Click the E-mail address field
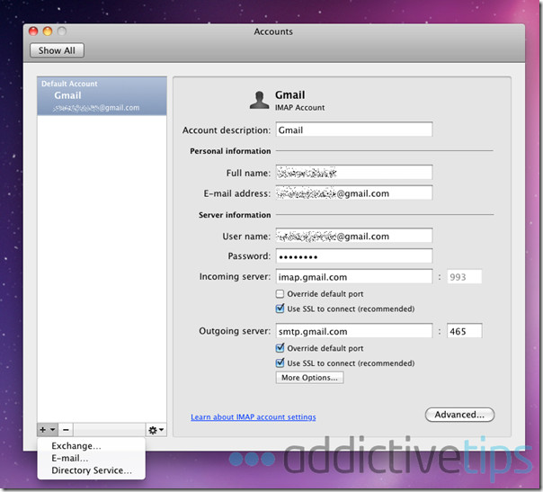Viewport: 543px width, 492px height. pyautogui.click(x=354, y=193)
